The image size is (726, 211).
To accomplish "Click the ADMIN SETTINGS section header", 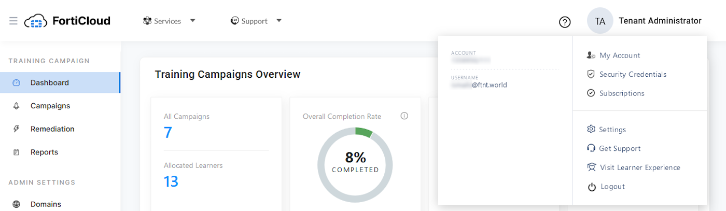I will (42, 182).
